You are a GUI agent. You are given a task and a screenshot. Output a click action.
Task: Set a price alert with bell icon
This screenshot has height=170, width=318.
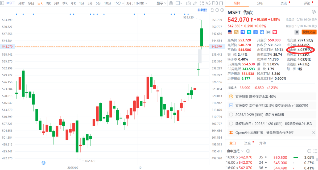coord(297,32)
